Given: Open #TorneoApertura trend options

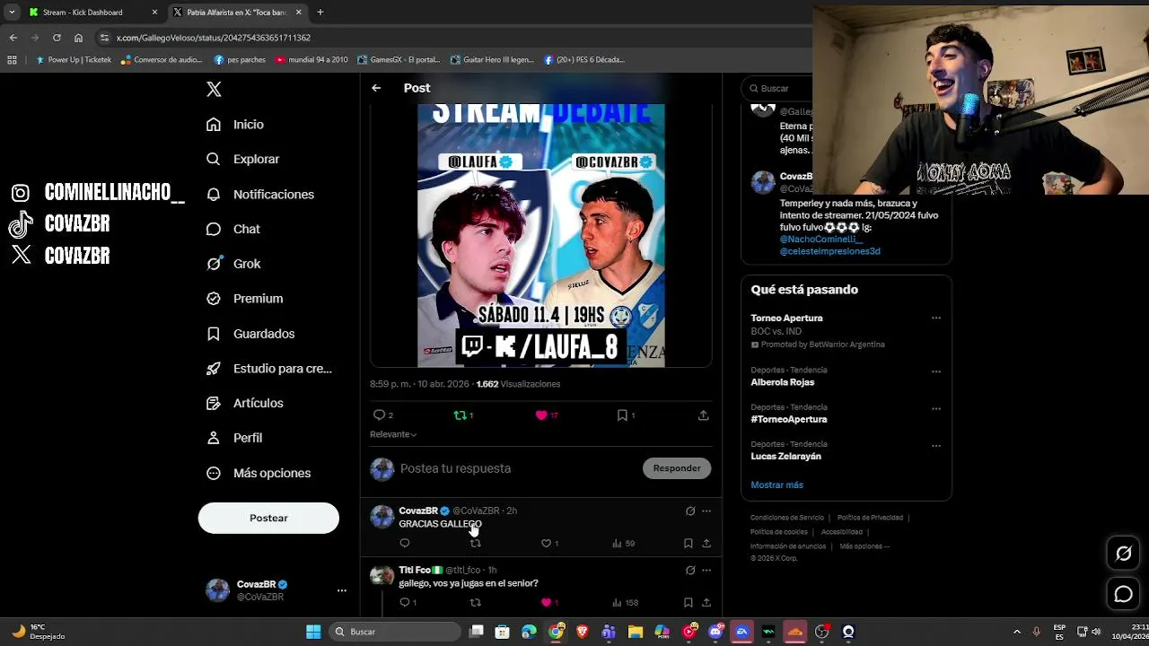Looking at the screenshot, I should point(936,408).
